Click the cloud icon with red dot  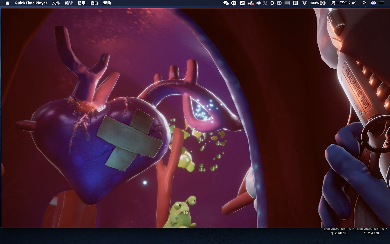click(251, 3)
